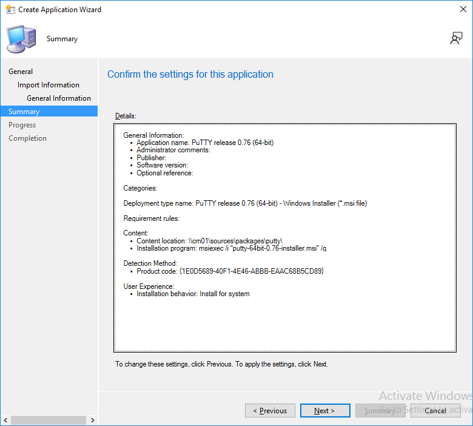Click the Content: heading in details

point(136,233)
